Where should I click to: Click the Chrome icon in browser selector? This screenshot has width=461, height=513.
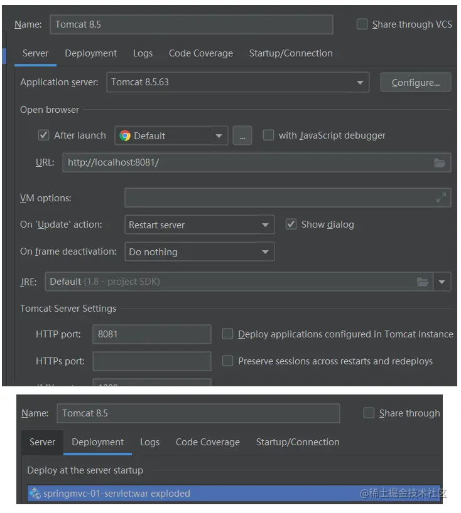(x=125, y=135)
